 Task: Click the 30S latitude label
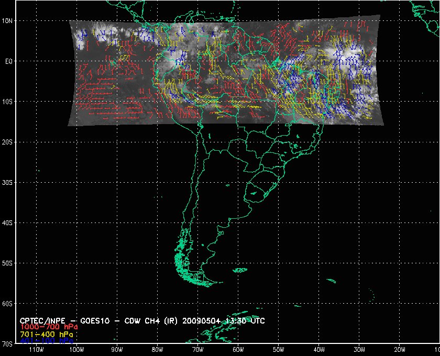[x=7, y=183]
